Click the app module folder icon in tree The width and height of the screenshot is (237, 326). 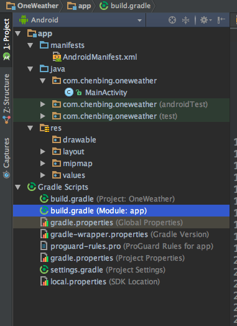click(x=32, y=34)
